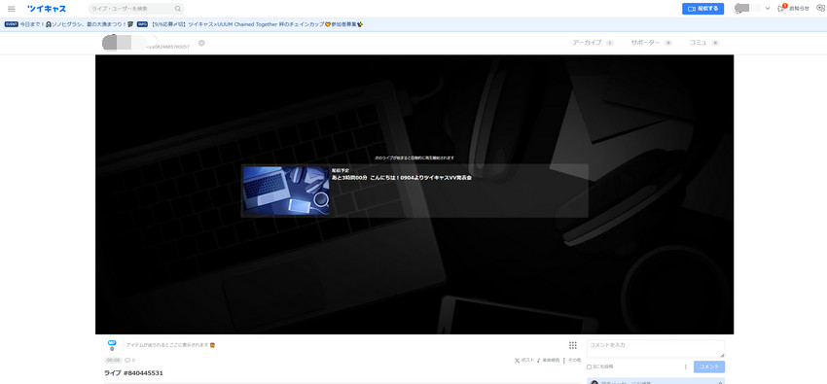
Task: Switch to コミュ tab
Action: 704,43
